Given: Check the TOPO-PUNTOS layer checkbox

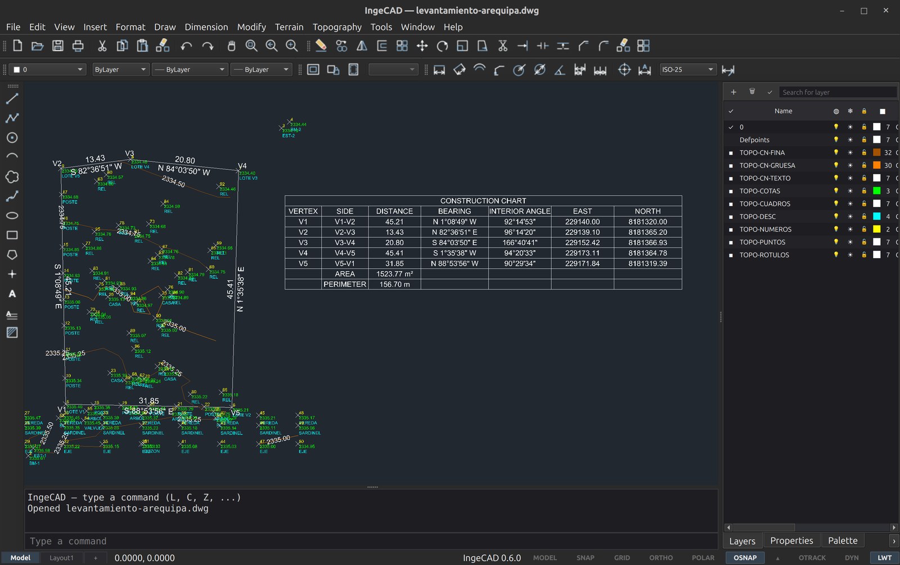Looking at the screenshot, I should [x=731, y=242].
